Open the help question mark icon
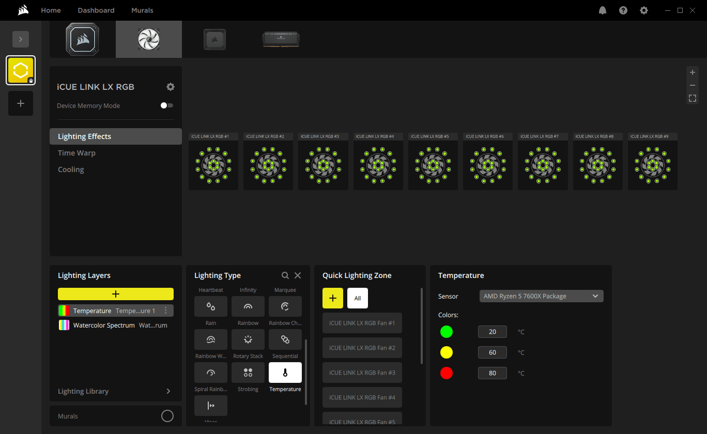 (623, 10)
